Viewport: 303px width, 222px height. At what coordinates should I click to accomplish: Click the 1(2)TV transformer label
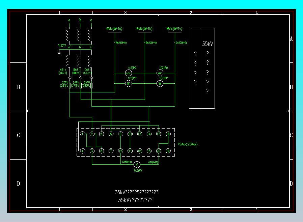click(62, 46)
